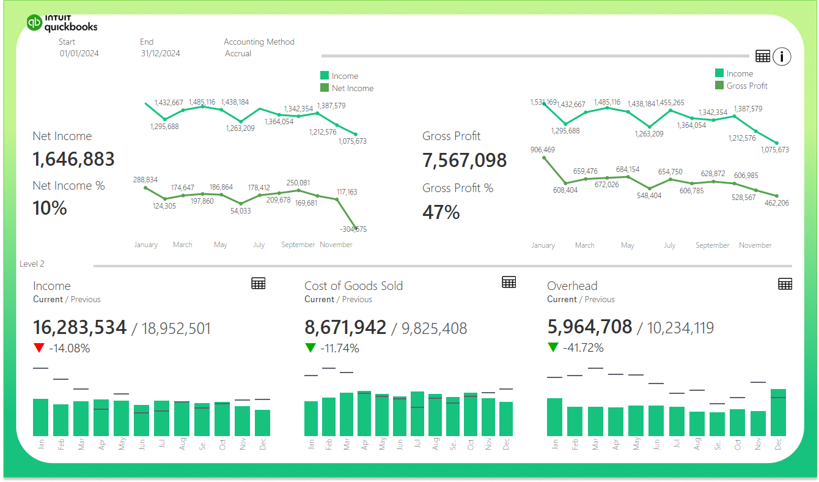Open table view on the Income card
819x482 pixels.
pyautogui.click(x=258, y=283)
